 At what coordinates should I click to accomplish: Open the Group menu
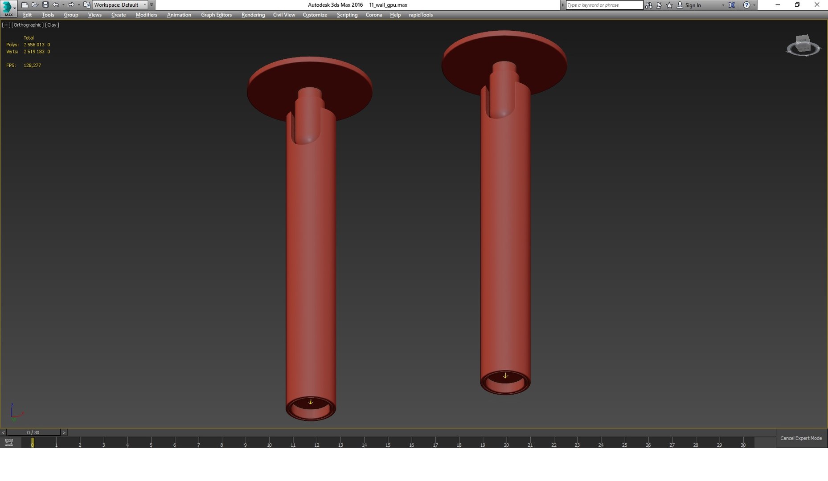(71, 15)
